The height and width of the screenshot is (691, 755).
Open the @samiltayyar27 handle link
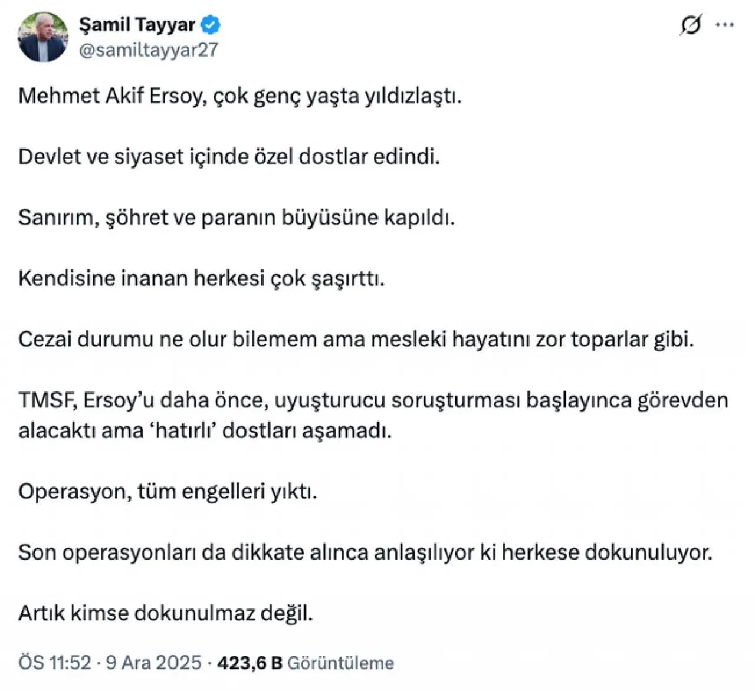click(148, 50)
